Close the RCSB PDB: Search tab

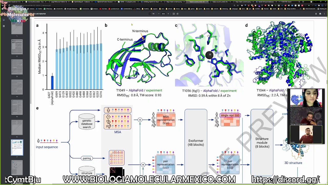click(299, 2)
